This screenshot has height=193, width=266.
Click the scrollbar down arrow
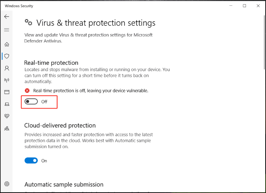263,190
